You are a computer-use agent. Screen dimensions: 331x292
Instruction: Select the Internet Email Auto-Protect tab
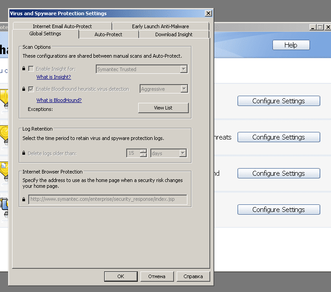(x=62, y=26)
